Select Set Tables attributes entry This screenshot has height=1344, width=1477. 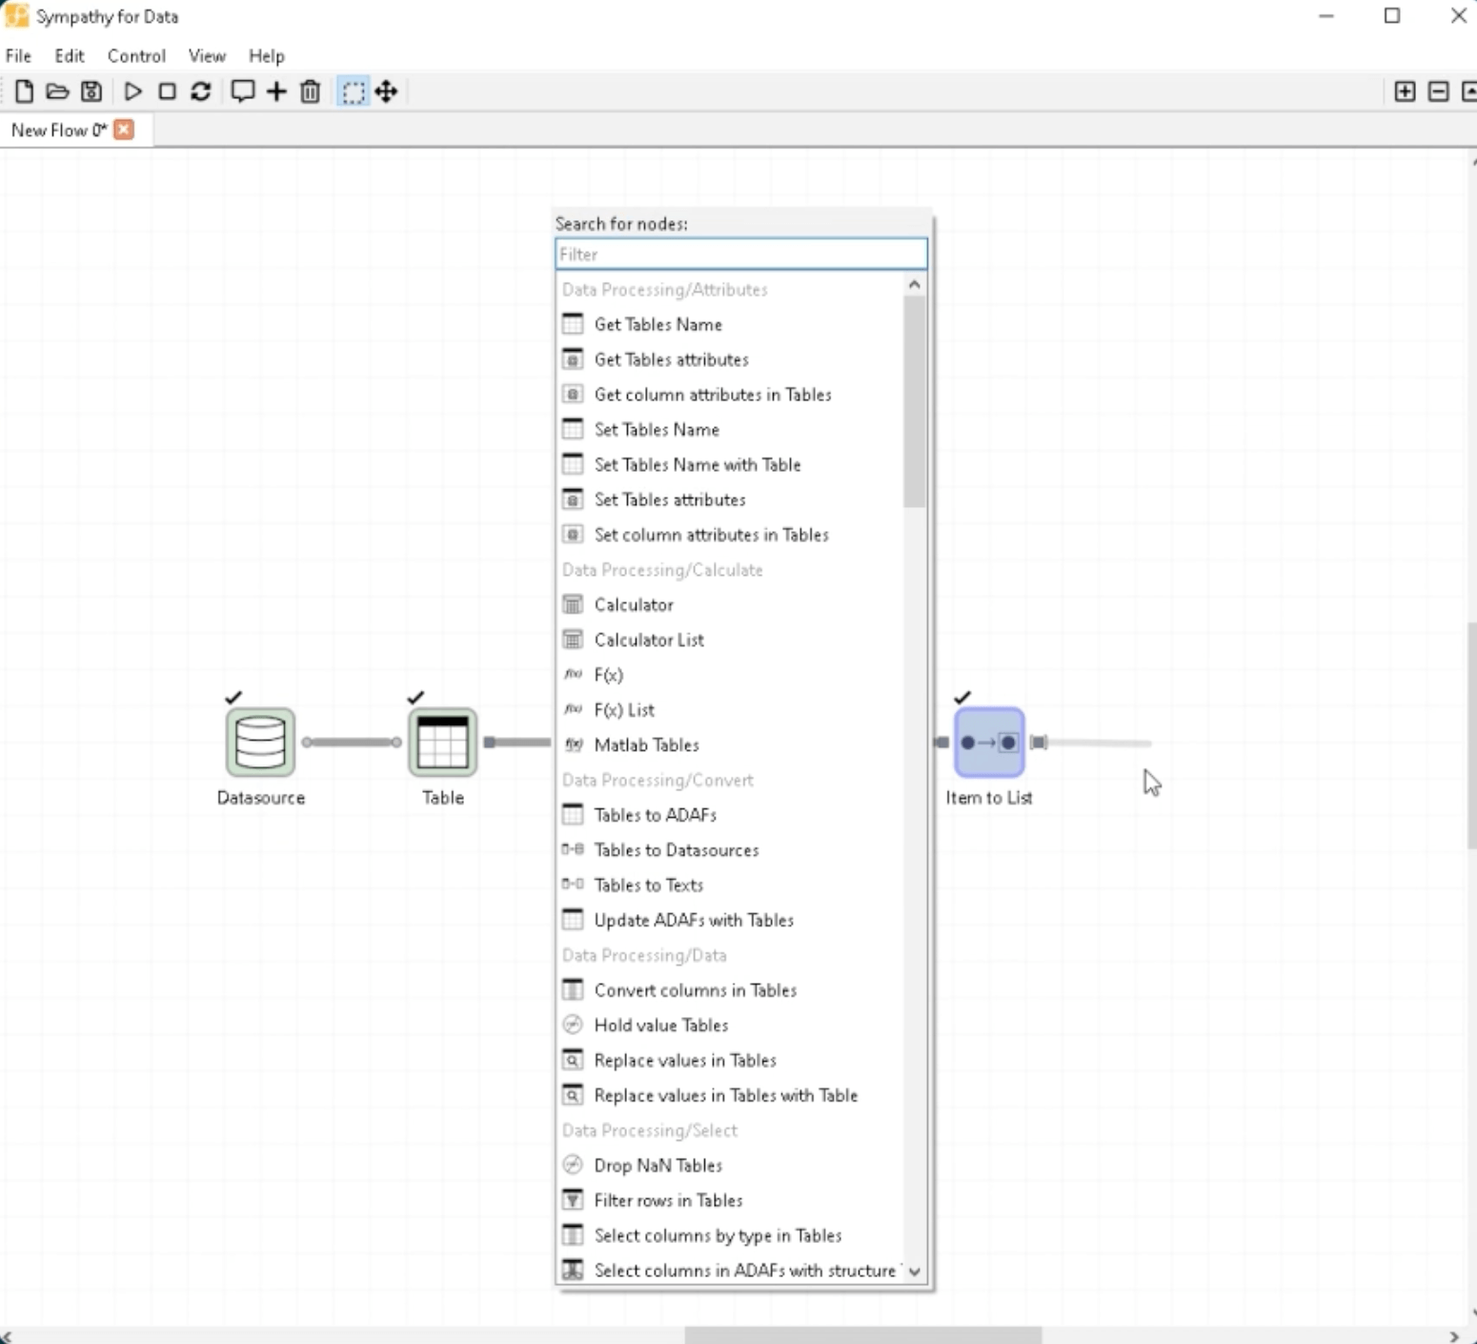[730, 499]
